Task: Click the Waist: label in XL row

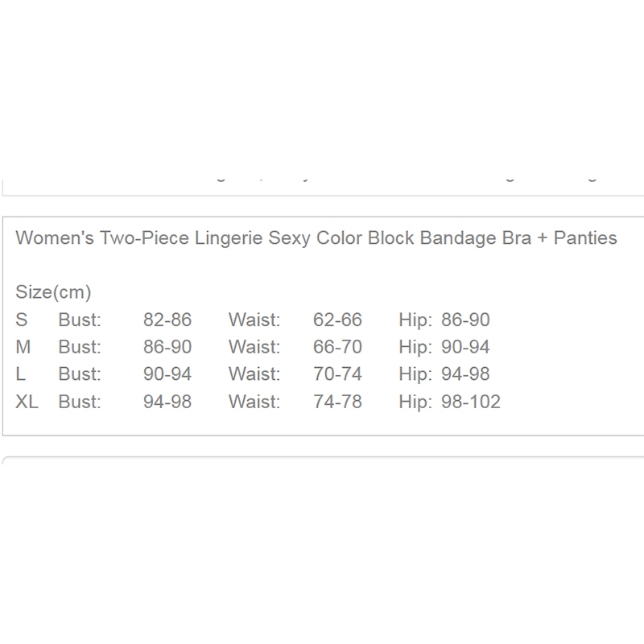Action: click(254, 401)
